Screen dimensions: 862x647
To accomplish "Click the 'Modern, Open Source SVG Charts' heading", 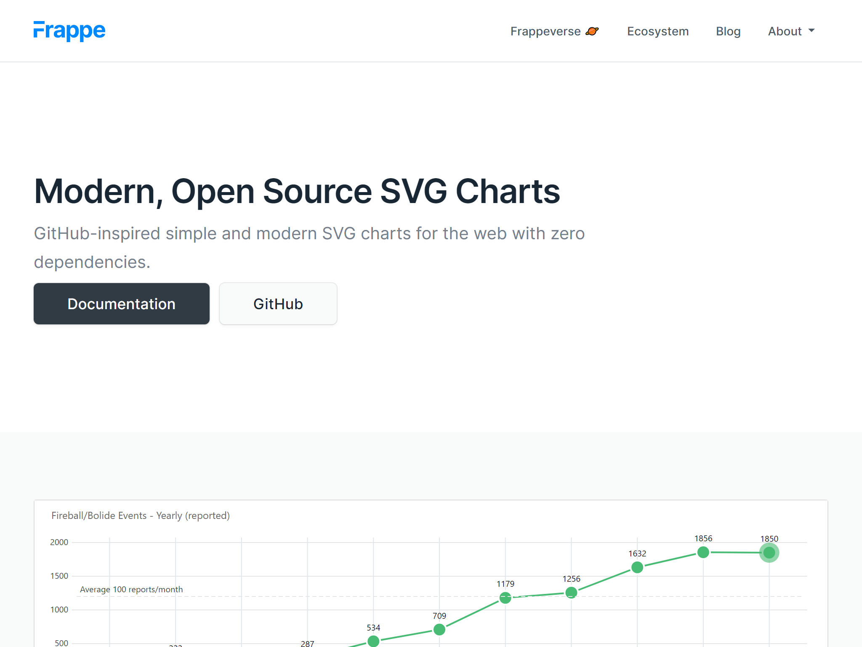I will tap(297, 191).
